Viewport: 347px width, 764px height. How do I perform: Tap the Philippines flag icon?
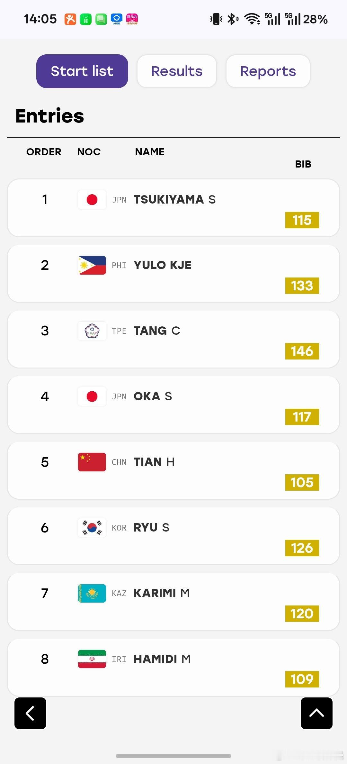[92, 265]
